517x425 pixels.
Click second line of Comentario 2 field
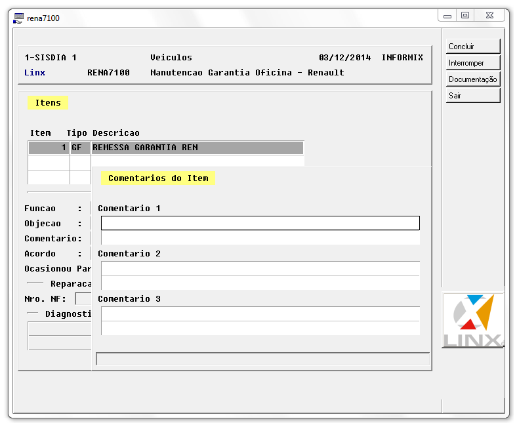[260, 283]
